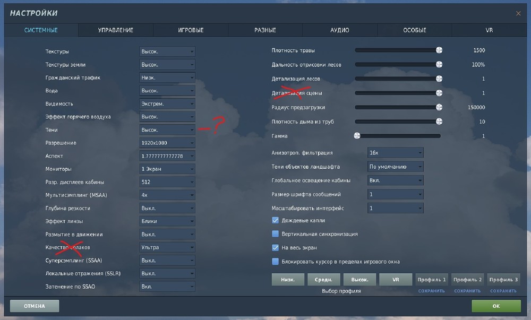Apply the Высок. preset profile
Viewport: 531px width, 320px height.
click(x=359, y=280)
